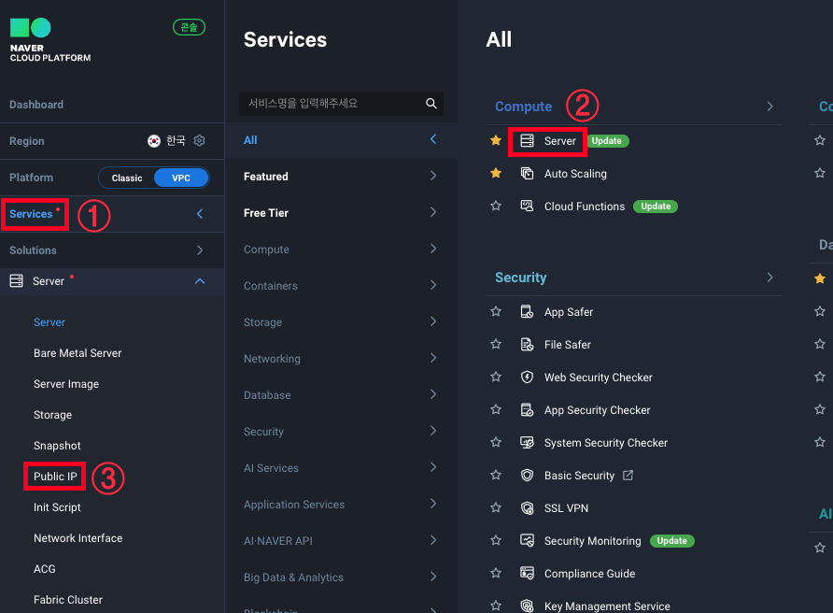Open region settings gear icon

pyautogui.click(x=199, y=140)
